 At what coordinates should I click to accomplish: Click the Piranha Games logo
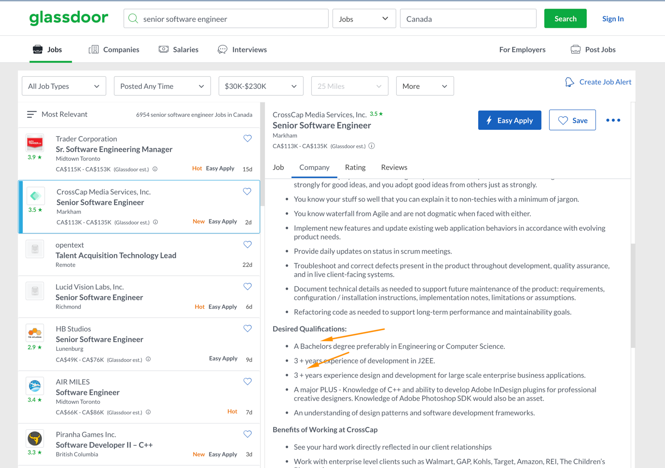coord(35,439)
